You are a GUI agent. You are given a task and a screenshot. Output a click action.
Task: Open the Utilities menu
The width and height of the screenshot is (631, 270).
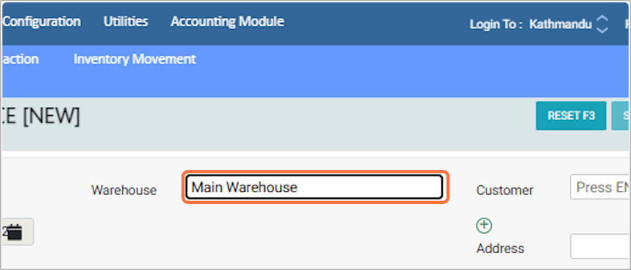[126, 21]
